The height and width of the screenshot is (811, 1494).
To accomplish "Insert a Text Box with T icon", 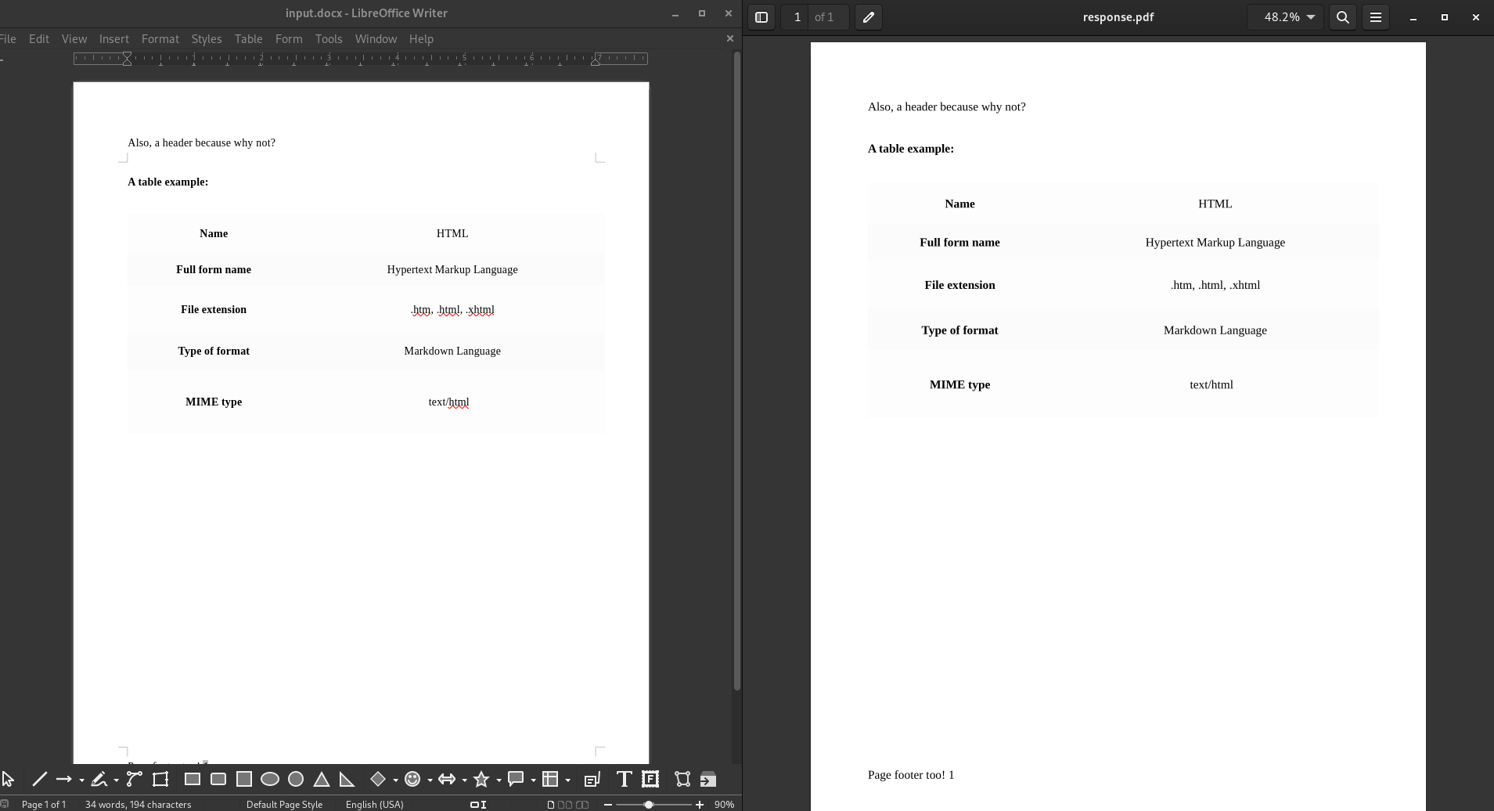I will (624, 779).
